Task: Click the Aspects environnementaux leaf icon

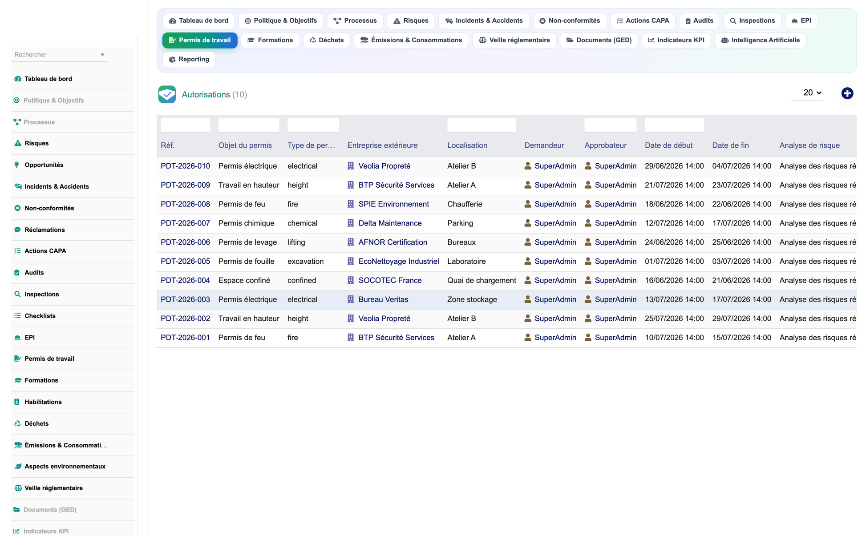Action: click(18, 467)
